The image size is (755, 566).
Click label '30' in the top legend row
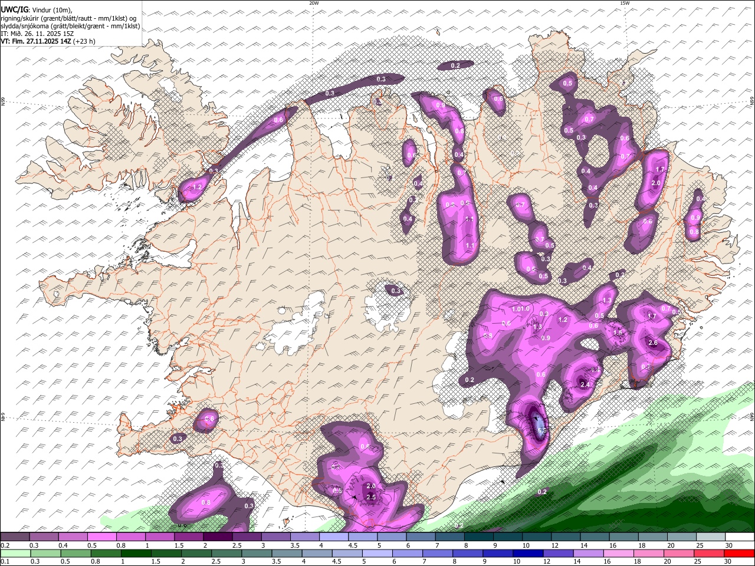coord(728,545)
